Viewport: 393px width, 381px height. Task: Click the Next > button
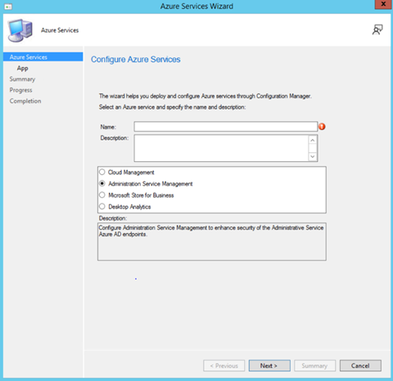269,365
